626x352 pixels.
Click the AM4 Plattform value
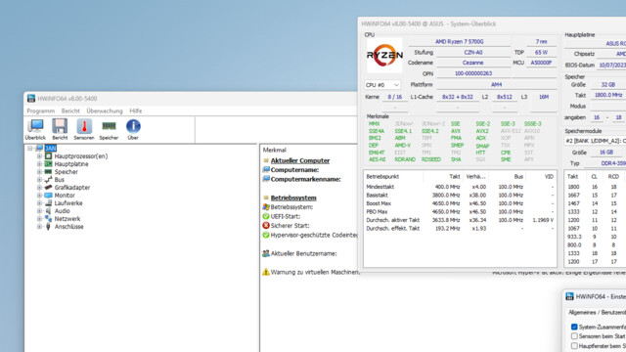tap(496, 85)
